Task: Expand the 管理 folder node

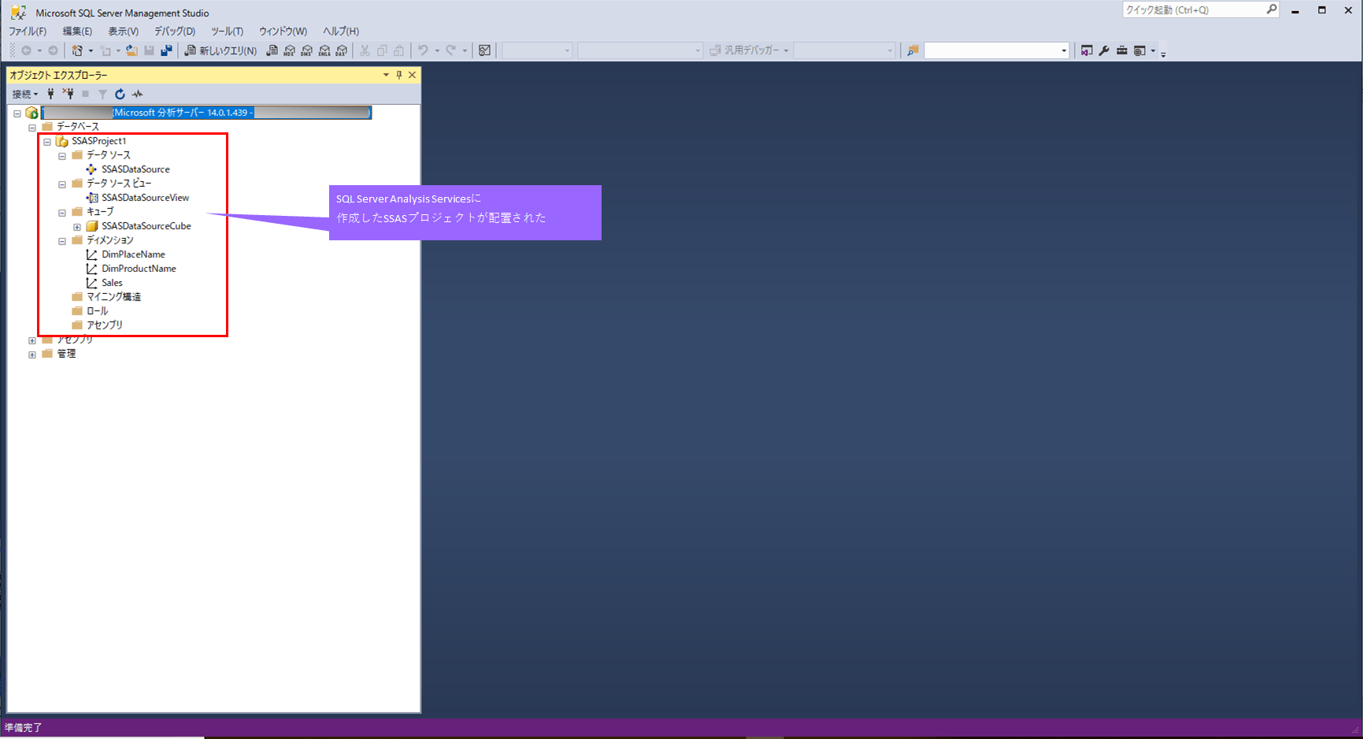Action: click(32, 355)
